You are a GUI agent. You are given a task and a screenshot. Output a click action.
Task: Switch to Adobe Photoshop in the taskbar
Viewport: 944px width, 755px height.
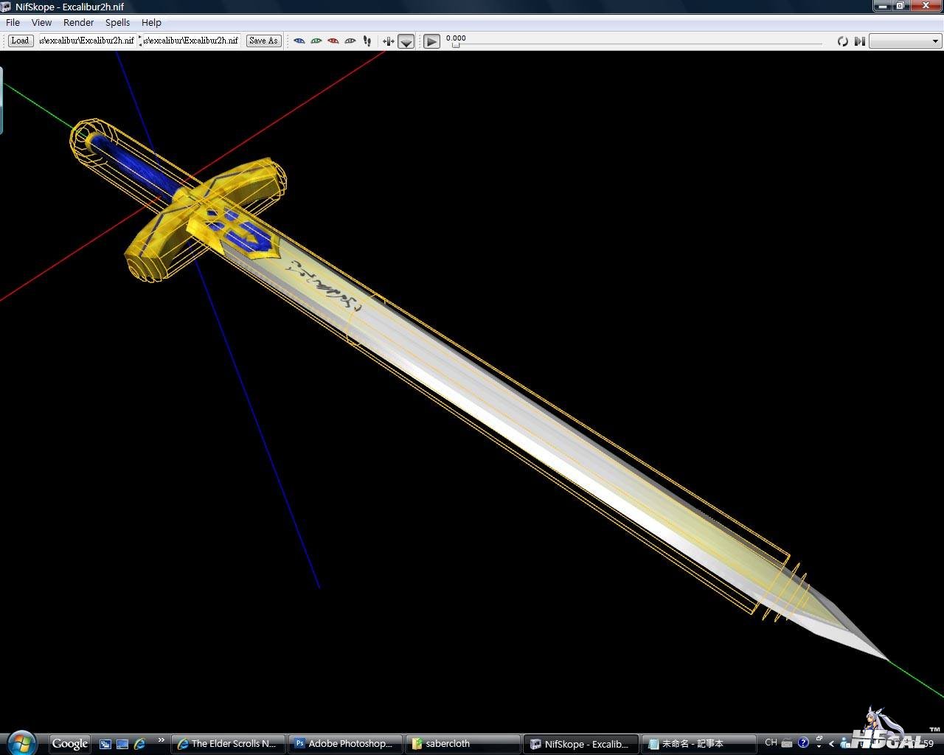[345, 743]
